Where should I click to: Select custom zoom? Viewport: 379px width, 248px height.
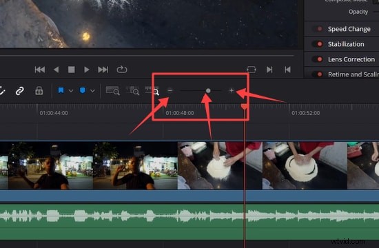tap(152, 91)
